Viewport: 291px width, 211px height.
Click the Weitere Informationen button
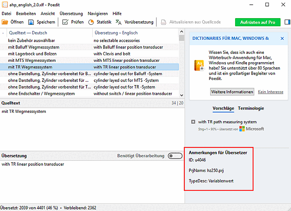[232, 92]
